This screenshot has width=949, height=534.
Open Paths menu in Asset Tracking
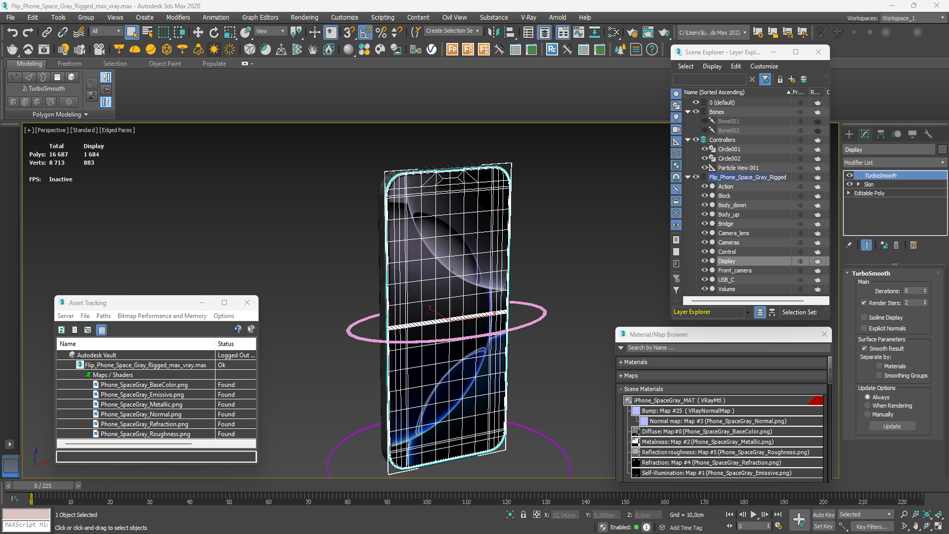click(x=103, y=316)
